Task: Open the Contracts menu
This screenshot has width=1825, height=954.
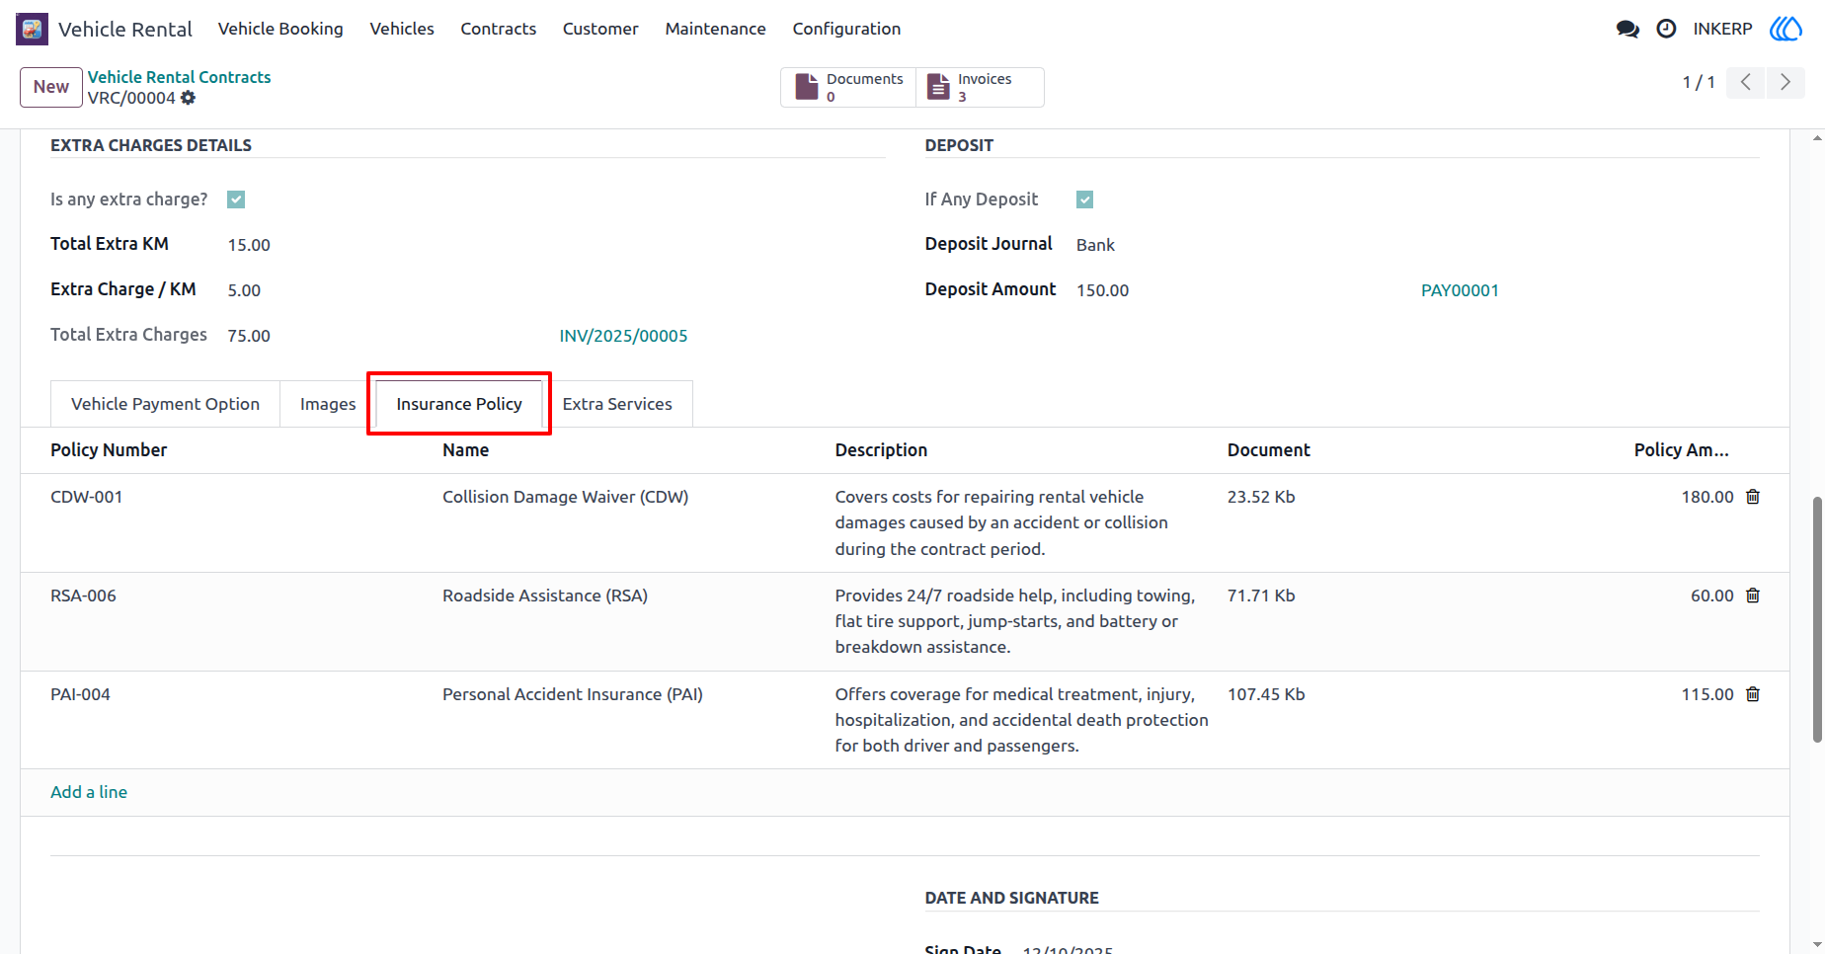Action: [x=499, y=29]
